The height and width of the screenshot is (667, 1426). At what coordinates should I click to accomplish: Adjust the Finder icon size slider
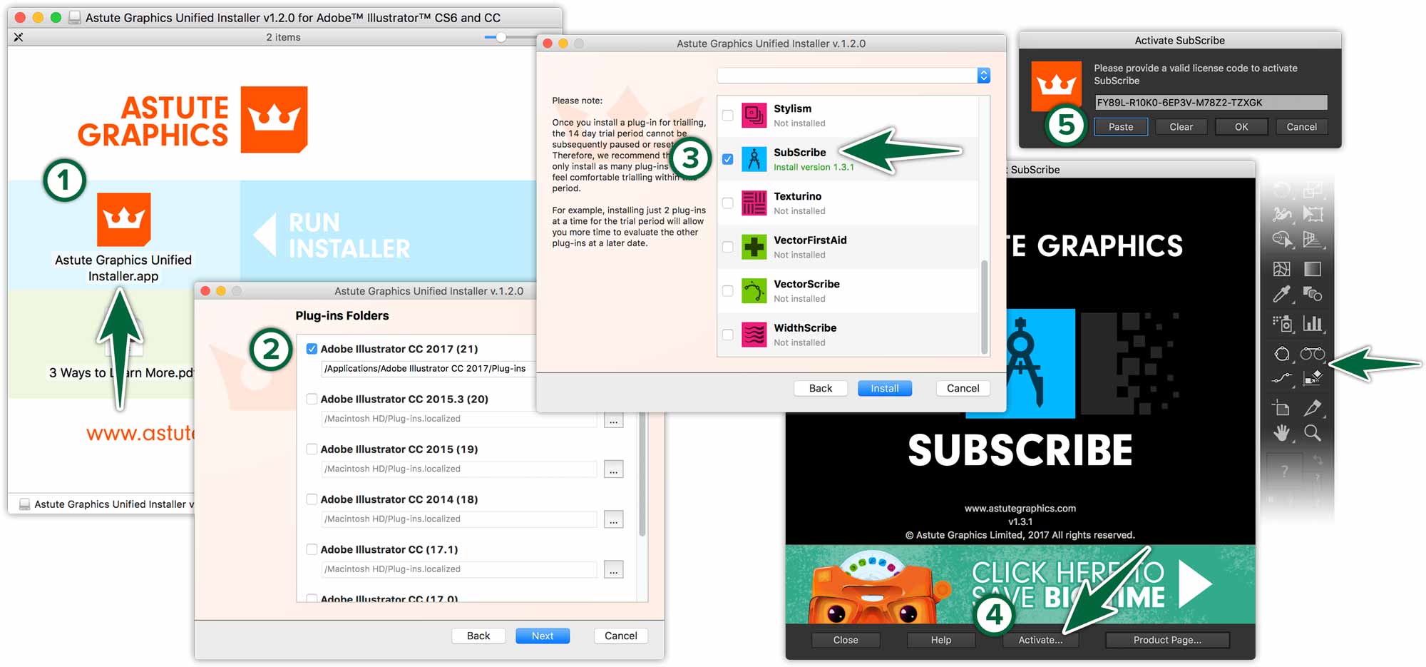click(x=501, y=37)
